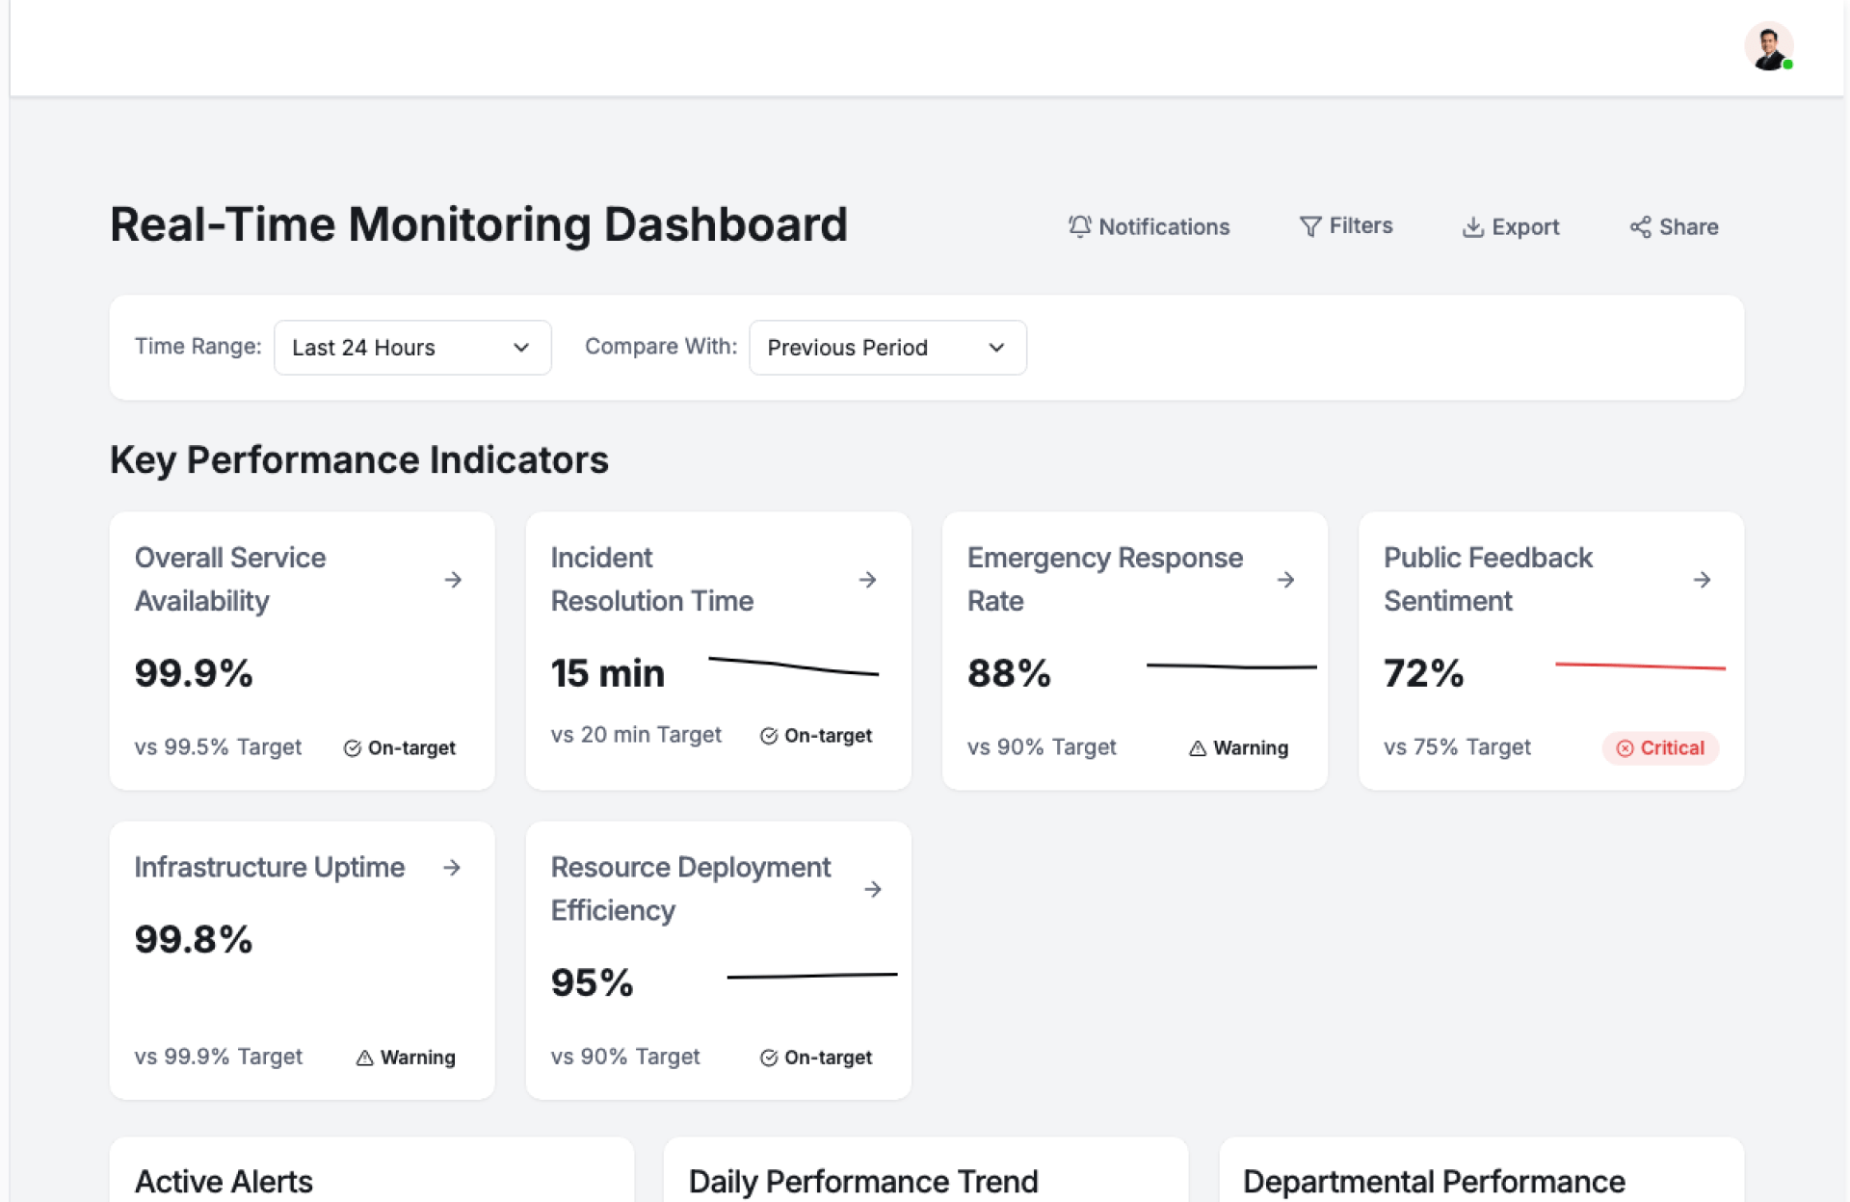Screen dimensions: 1850x1202
Task: Click Warning badge on Emergency Response Rate
Action: (1238, 748)
